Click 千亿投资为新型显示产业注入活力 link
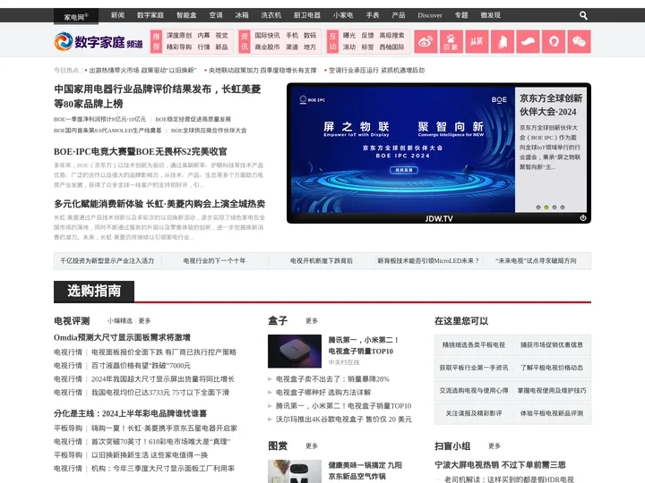 point(107,261)
